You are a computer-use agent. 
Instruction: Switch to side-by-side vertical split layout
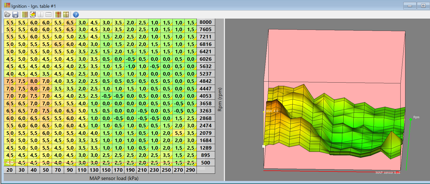click(41, 15)
